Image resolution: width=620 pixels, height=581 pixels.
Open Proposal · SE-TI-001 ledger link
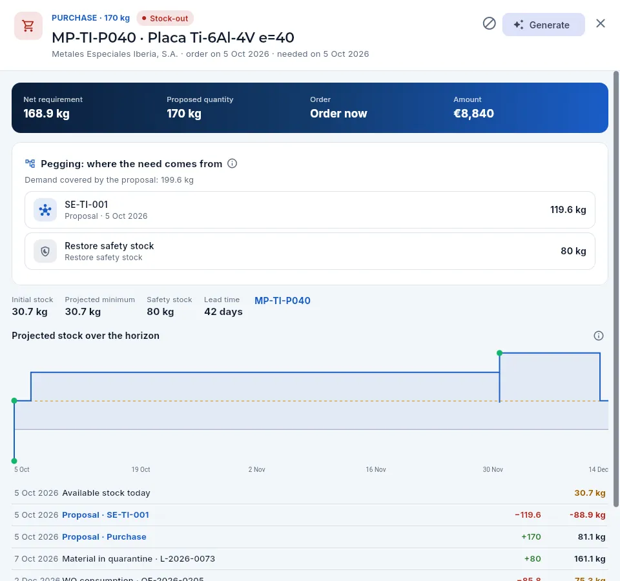coord(105,515)
